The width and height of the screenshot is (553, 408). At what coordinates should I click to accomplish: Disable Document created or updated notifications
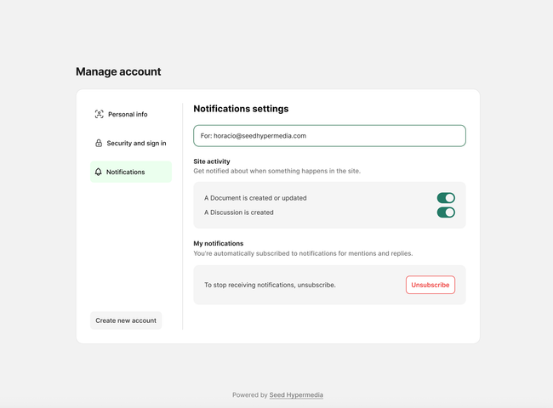point(446,198)
